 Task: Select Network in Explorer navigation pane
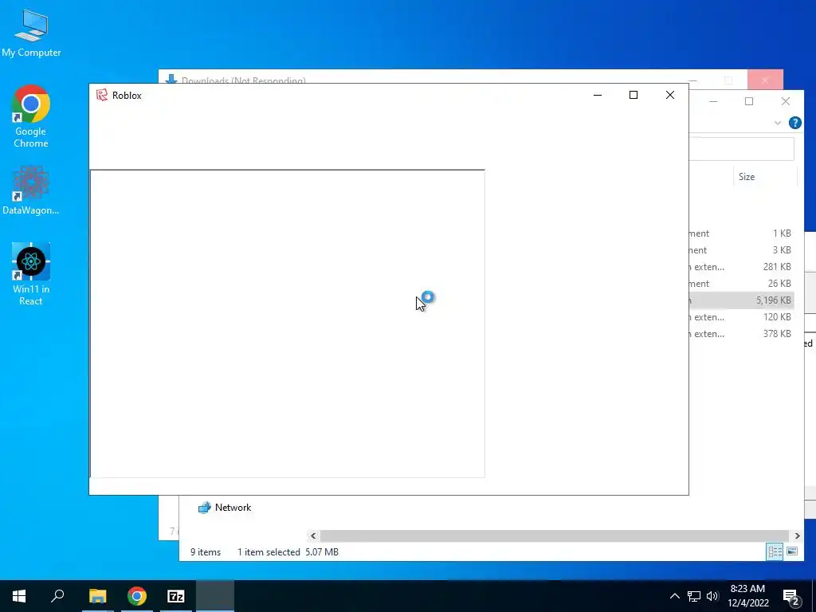coord(225,508)
